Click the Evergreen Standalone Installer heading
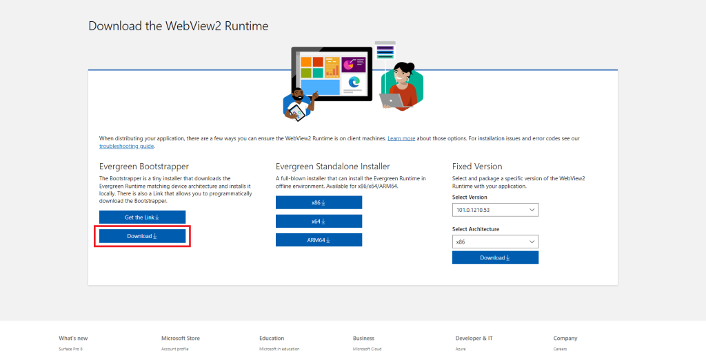Viewport: 706px width, 353px height. [333, 167]
